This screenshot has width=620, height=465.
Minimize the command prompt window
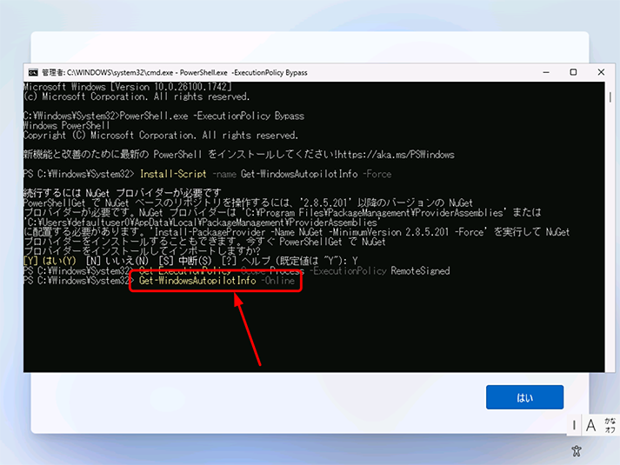(x=546, y=73)
